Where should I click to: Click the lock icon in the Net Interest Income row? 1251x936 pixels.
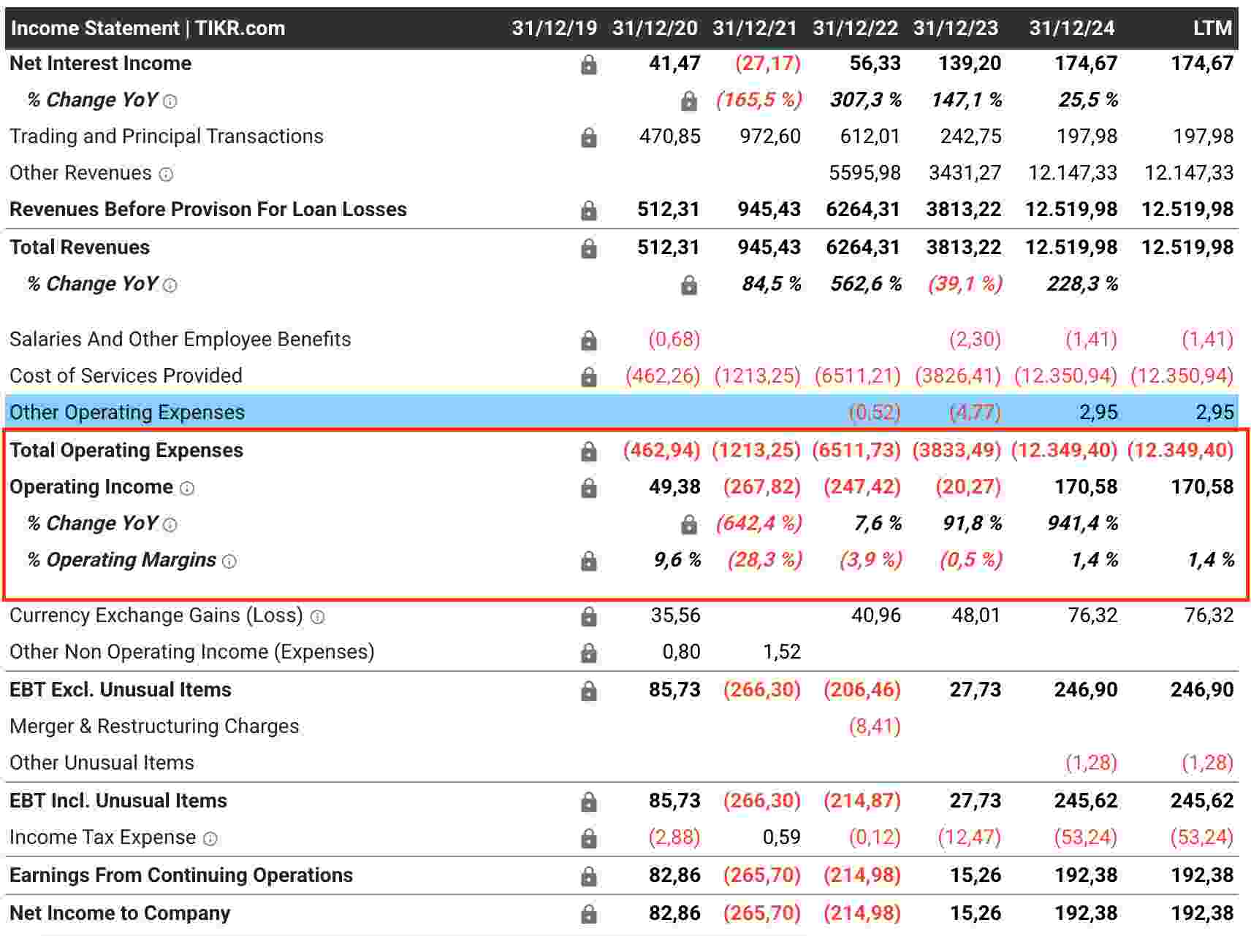pyautogui.click(x=588, y=65)
